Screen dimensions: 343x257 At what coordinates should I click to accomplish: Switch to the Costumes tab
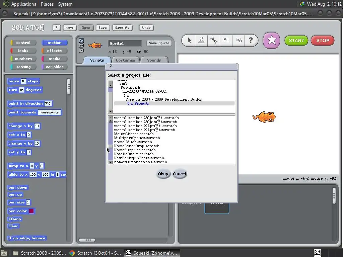coord(125,60)
